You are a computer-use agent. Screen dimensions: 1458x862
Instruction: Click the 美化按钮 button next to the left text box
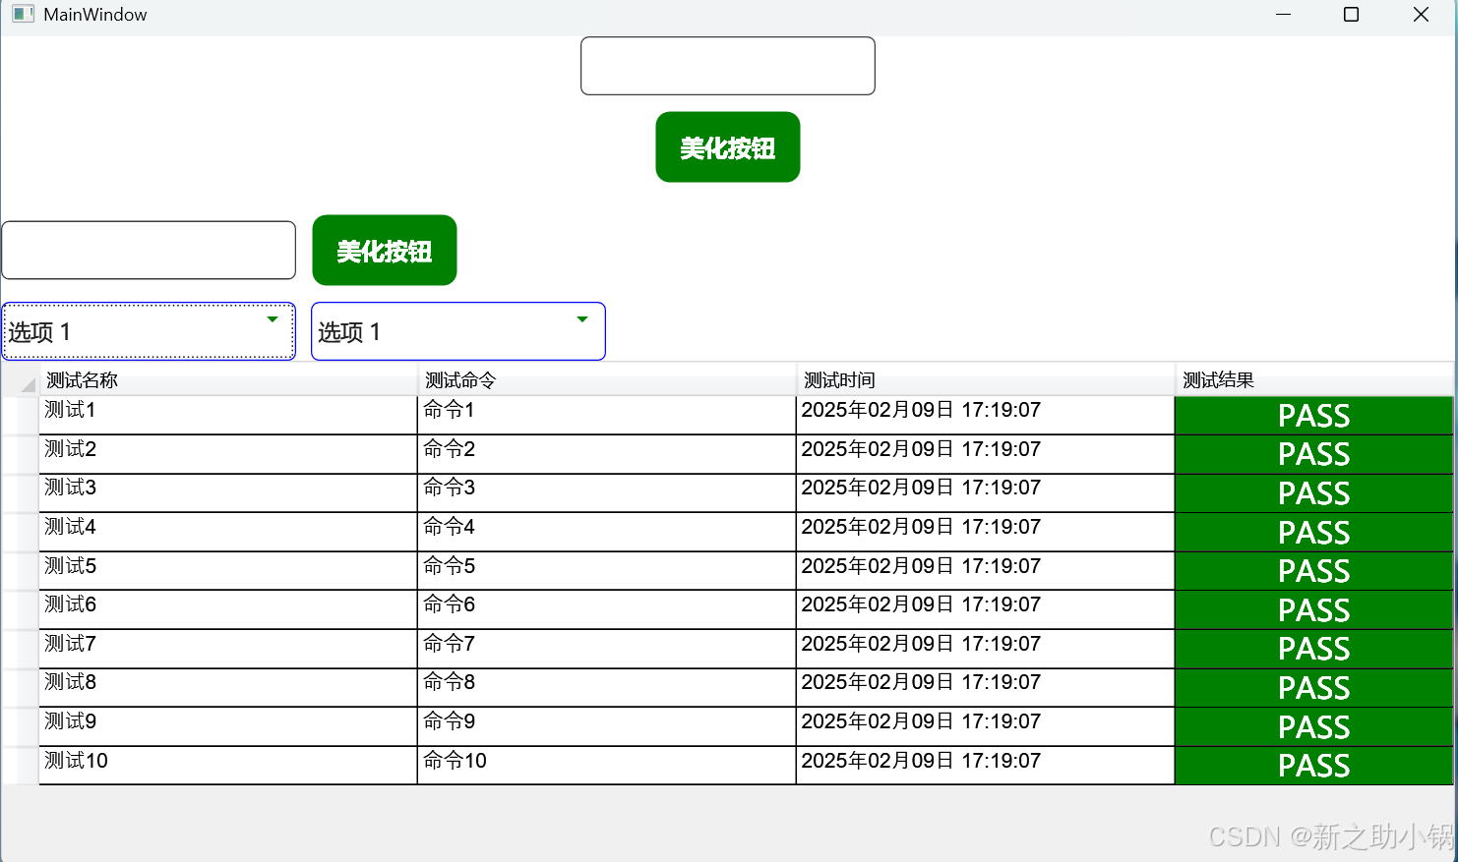coord(385,251)
